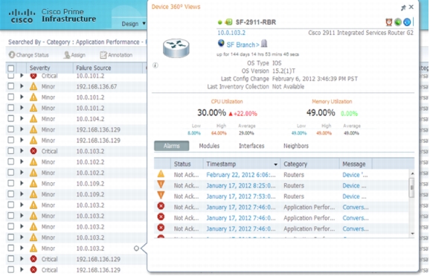Click the orange icon of January 17 7:53 alarm

[x=161, y=196]
